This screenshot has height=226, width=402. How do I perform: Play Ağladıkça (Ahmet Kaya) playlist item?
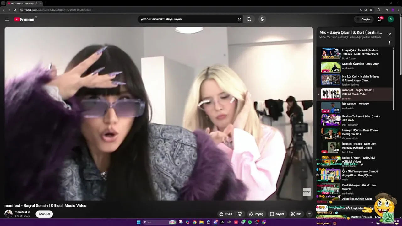355,199
